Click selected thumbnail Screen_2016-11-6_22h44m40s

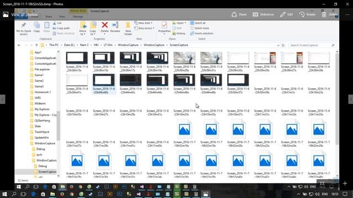point(104,84)
